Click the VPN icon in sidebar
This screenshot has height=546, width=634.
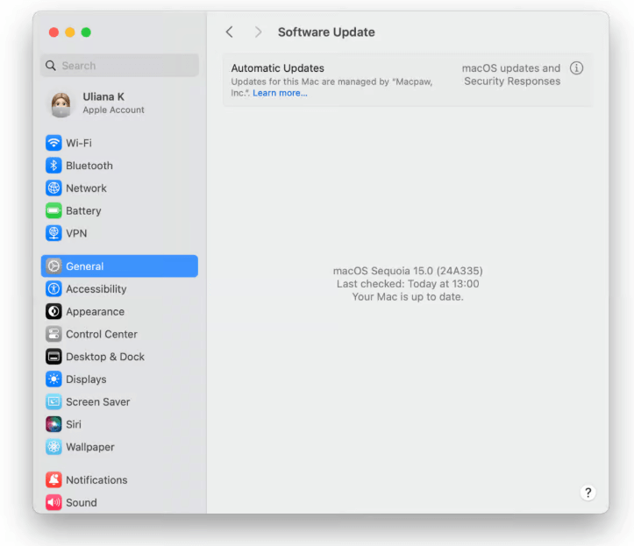coord(53,233)
